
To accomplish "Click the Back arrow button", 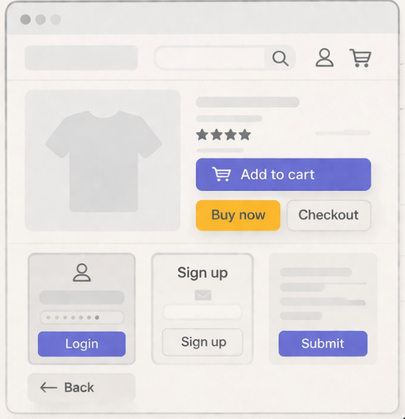I will [x=68, y=388].
